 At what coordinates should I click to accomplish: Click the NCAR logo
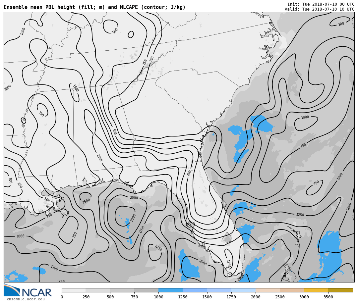click(28, 291)
